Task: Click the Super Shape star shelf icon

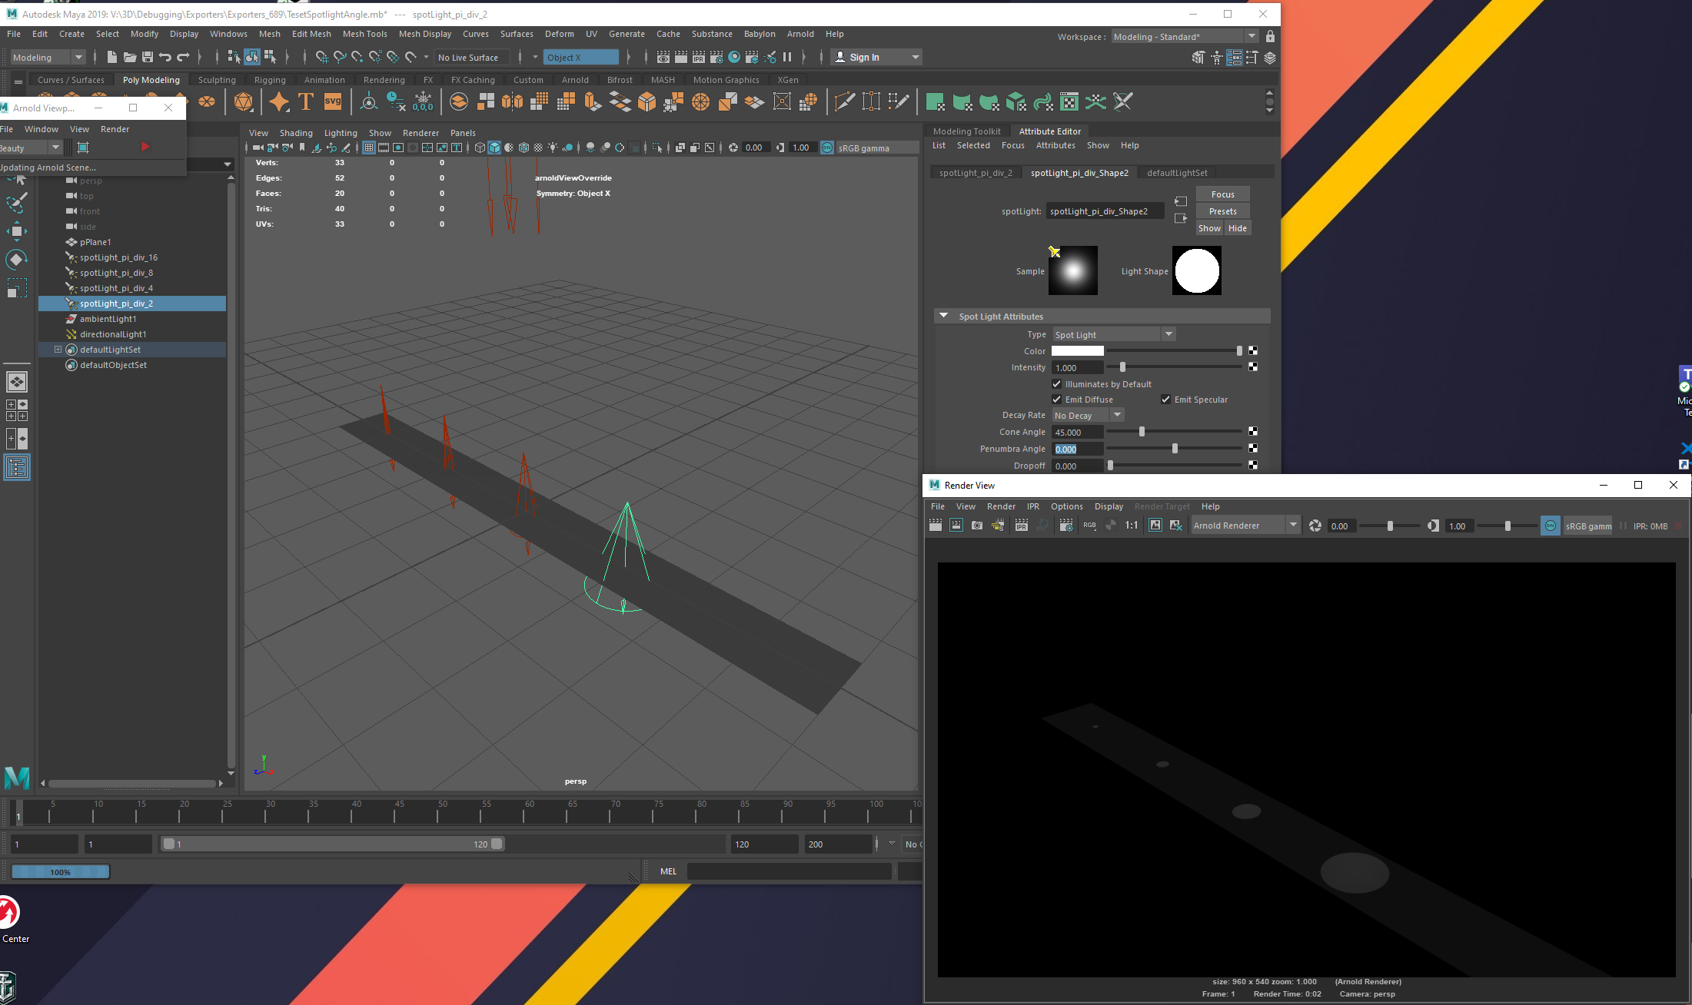Action: coord(279,101)
